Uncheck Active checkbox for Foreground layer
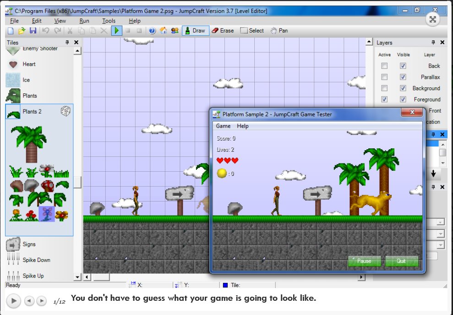 [x=384, y=99]
